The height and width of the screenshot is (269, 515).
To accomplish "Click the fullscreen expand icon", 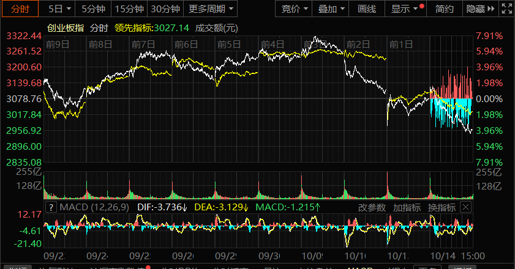I will click(505, 9).
